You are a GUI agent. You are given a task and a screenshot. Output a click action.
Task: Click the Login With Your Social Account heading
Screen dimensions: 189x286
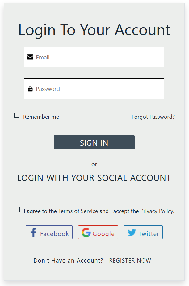(94, 178)
